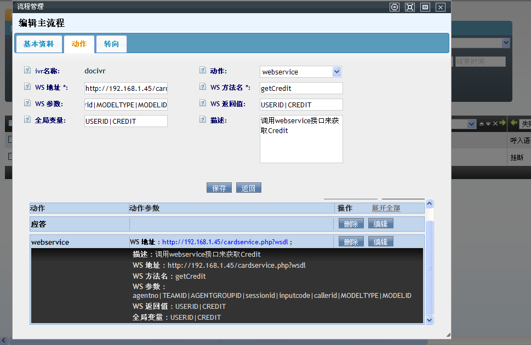The height and width of the screenshot is (345, 531).
Task: Click help icon beside WS 参数 label
Action: (27, 104)
